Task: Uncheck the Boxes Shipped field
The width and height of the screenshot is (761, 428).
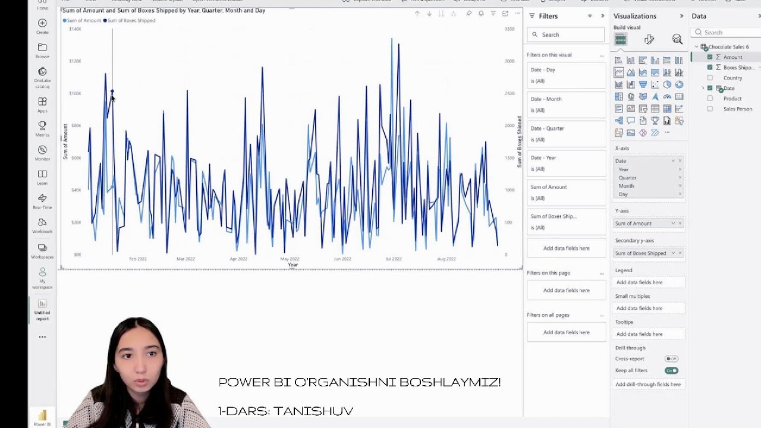Action: 710,67
